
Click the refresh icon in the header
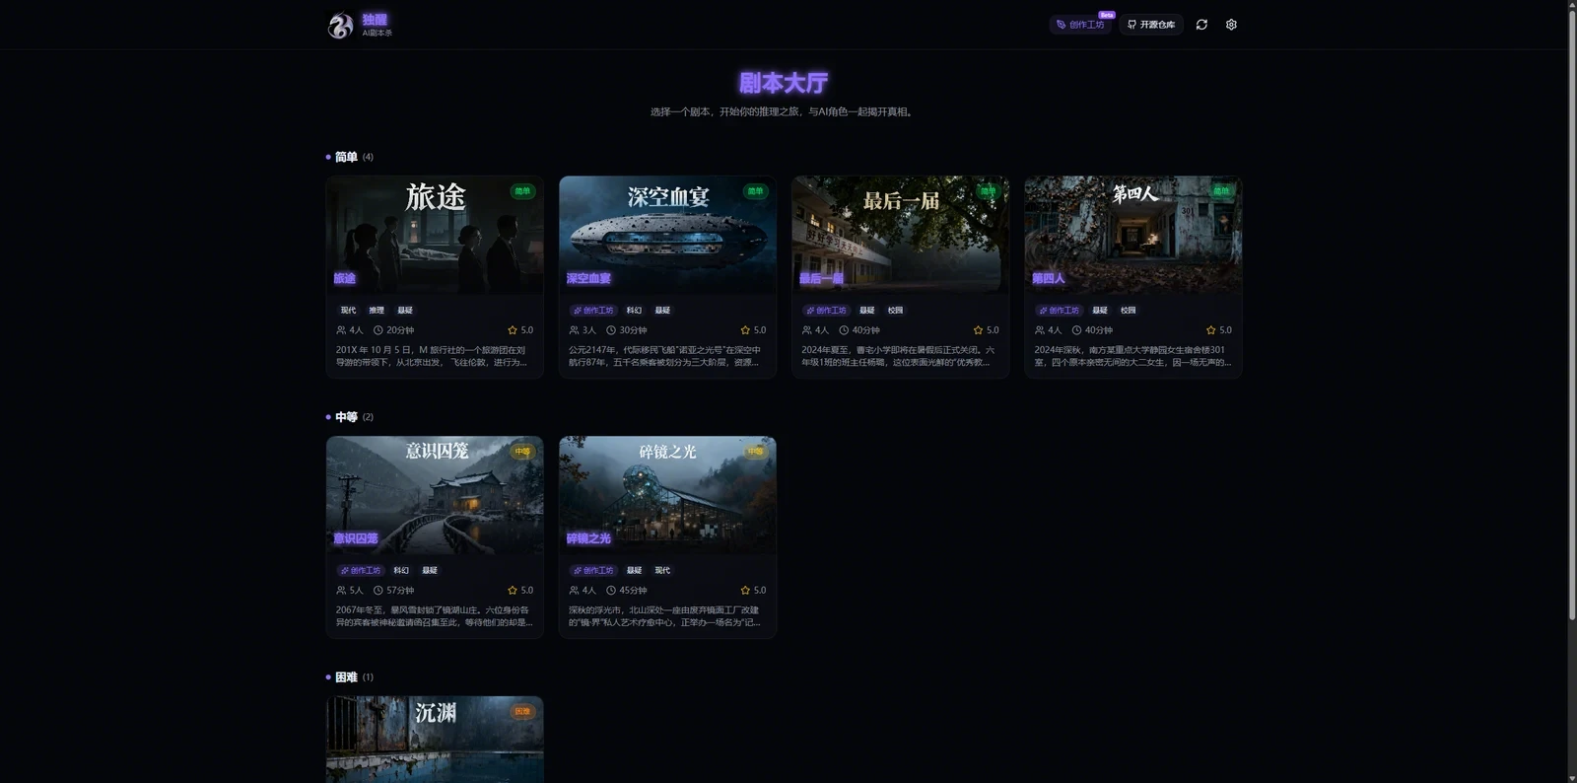pos(1201,25)
